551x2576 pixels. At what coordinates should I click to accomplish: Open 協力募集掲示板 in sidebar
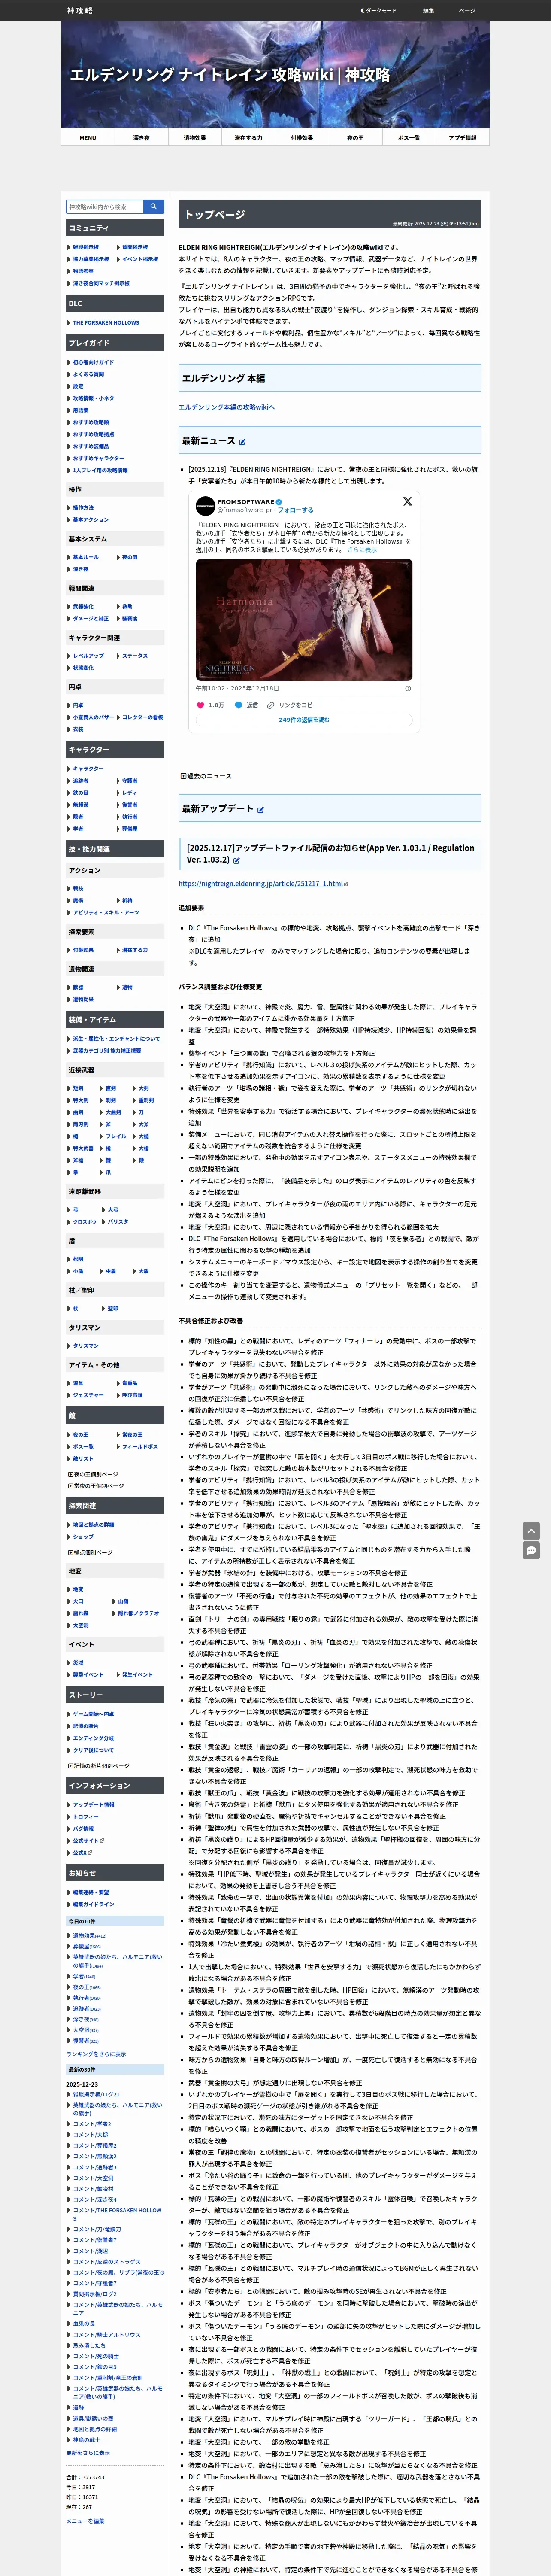pyautogui.click(x=91, y=259)
